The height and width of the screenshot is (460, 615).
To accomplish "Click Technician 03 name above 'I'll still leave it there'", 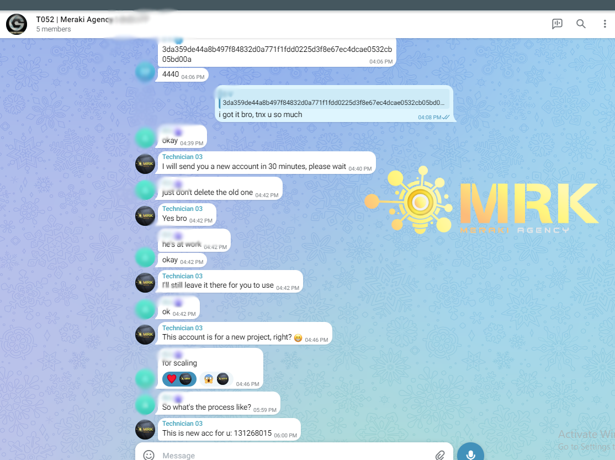I will coord(182,276).
